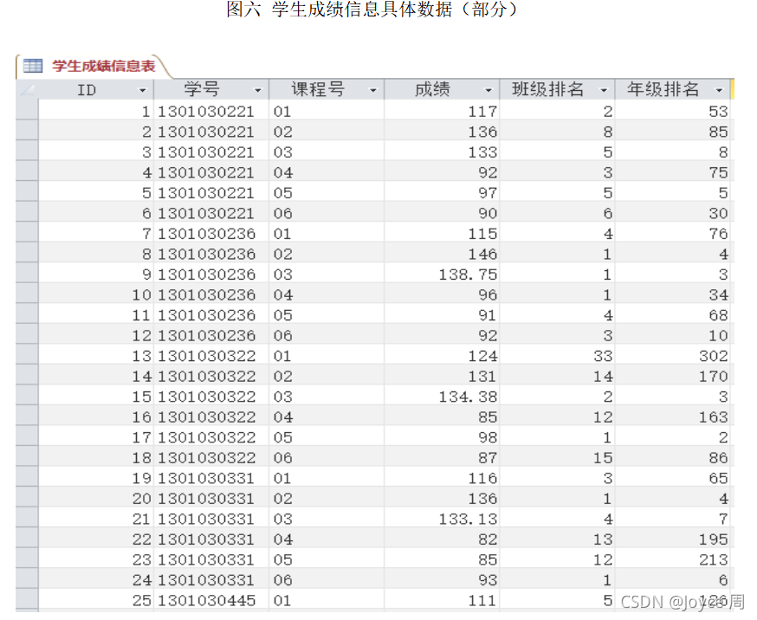
Task: Click the select-all corner of the table
Action: (x=27, y=90)
